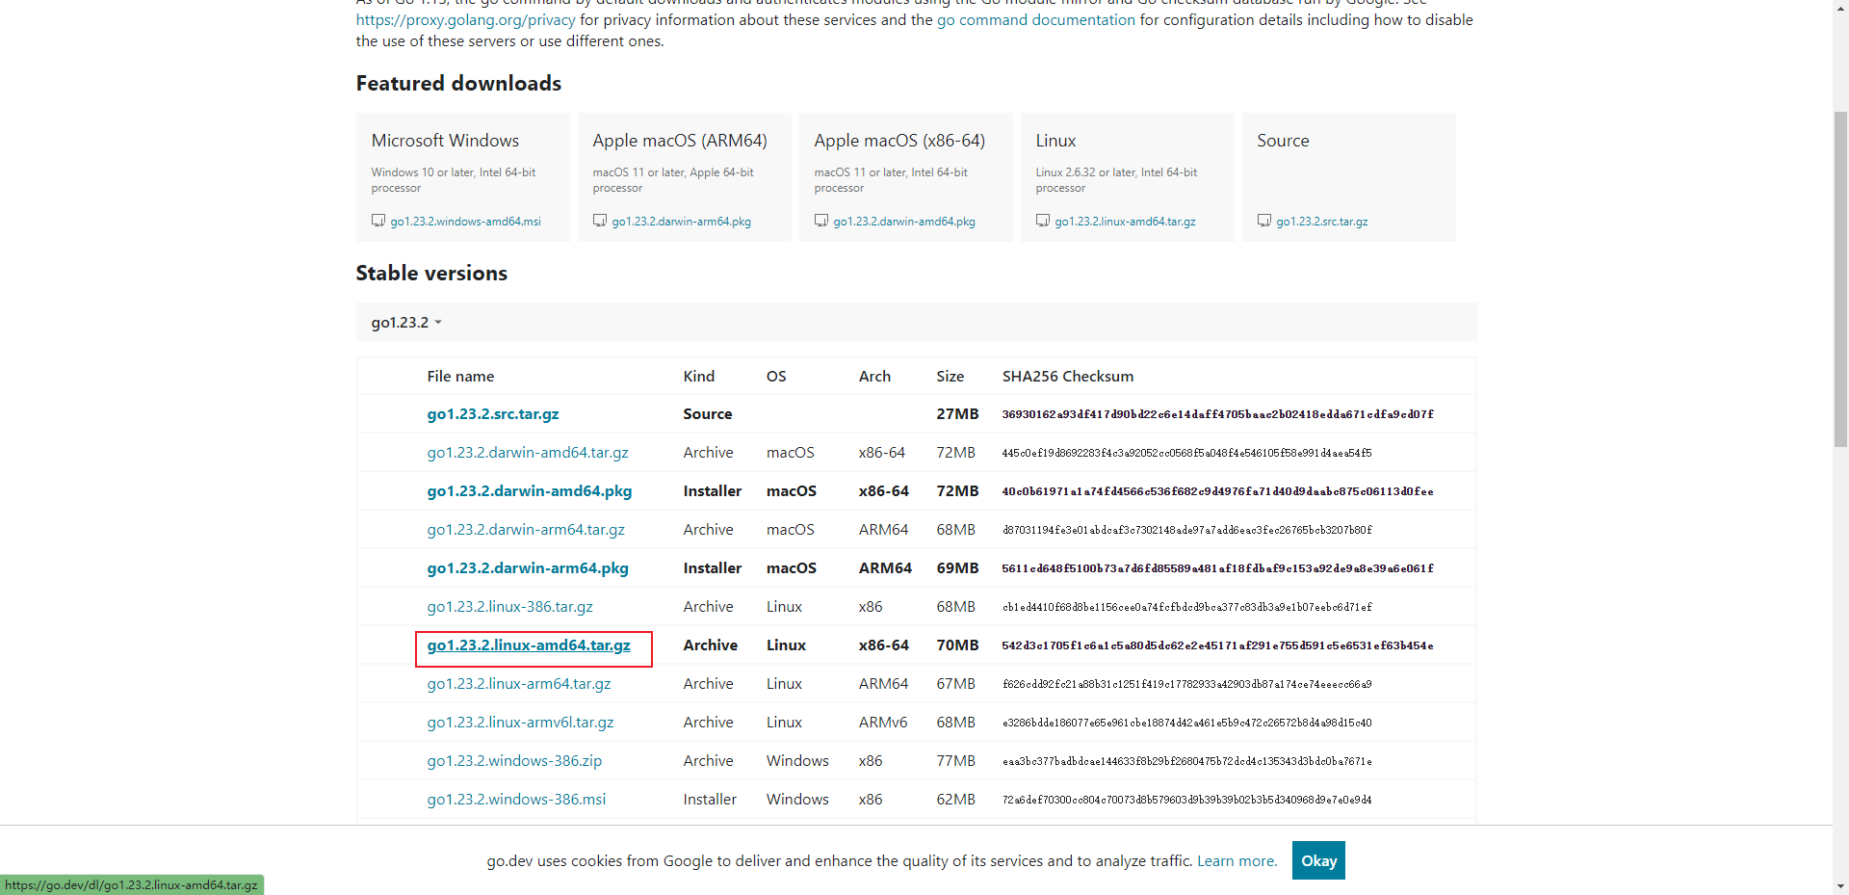Click go1.23.2.src.tar.gz in the file table

click(x=493, y=414)
